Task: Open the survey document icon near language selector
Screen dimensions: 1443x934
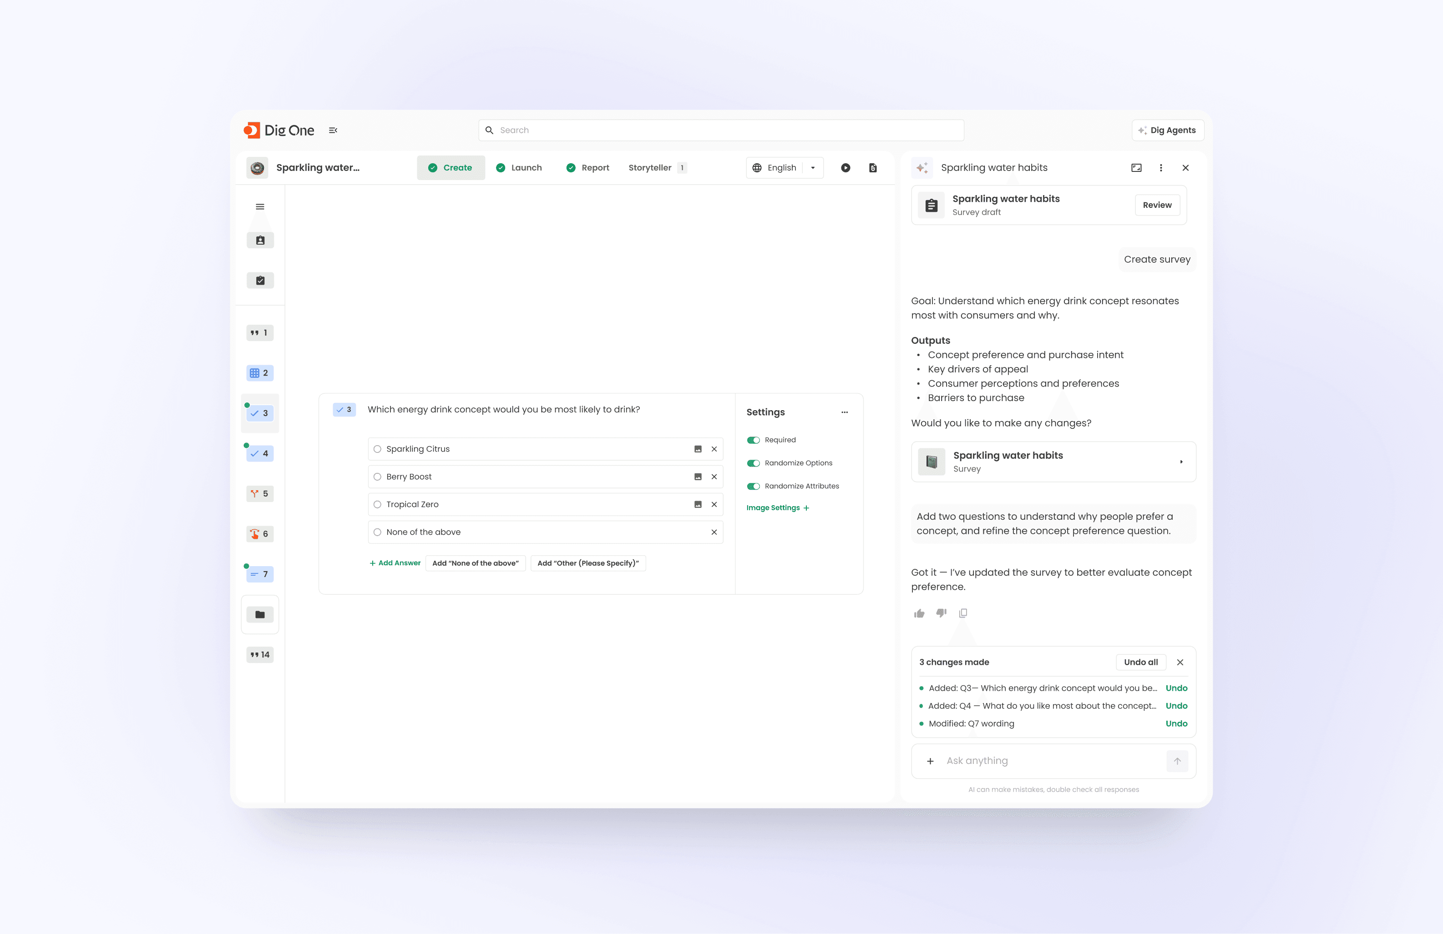Action: click(872, 168)
